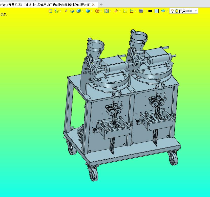This screenshot has width=210, height=197.
Task: Click the light blue color swatch
Action: click(x=157, y=11)
